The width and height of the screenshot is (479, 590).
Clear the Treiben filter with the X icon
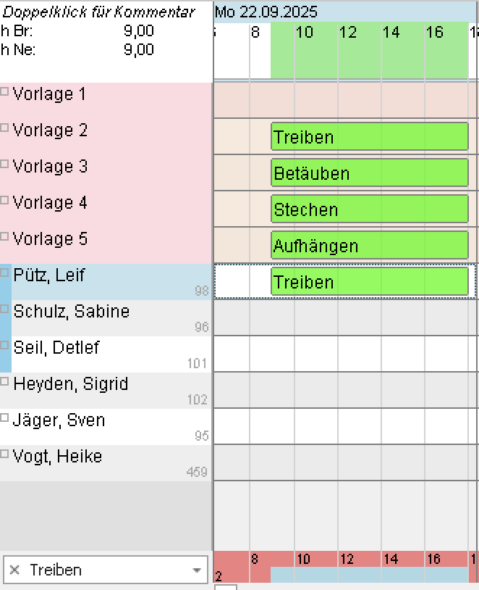[x=14, y=570]
